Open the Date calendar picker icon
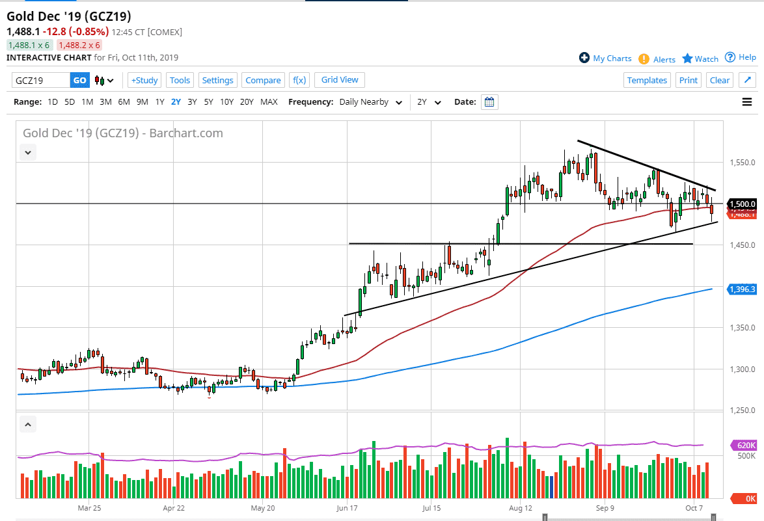Image resolution: width=764 pixels, height=521 pixels. coord(489,101)
